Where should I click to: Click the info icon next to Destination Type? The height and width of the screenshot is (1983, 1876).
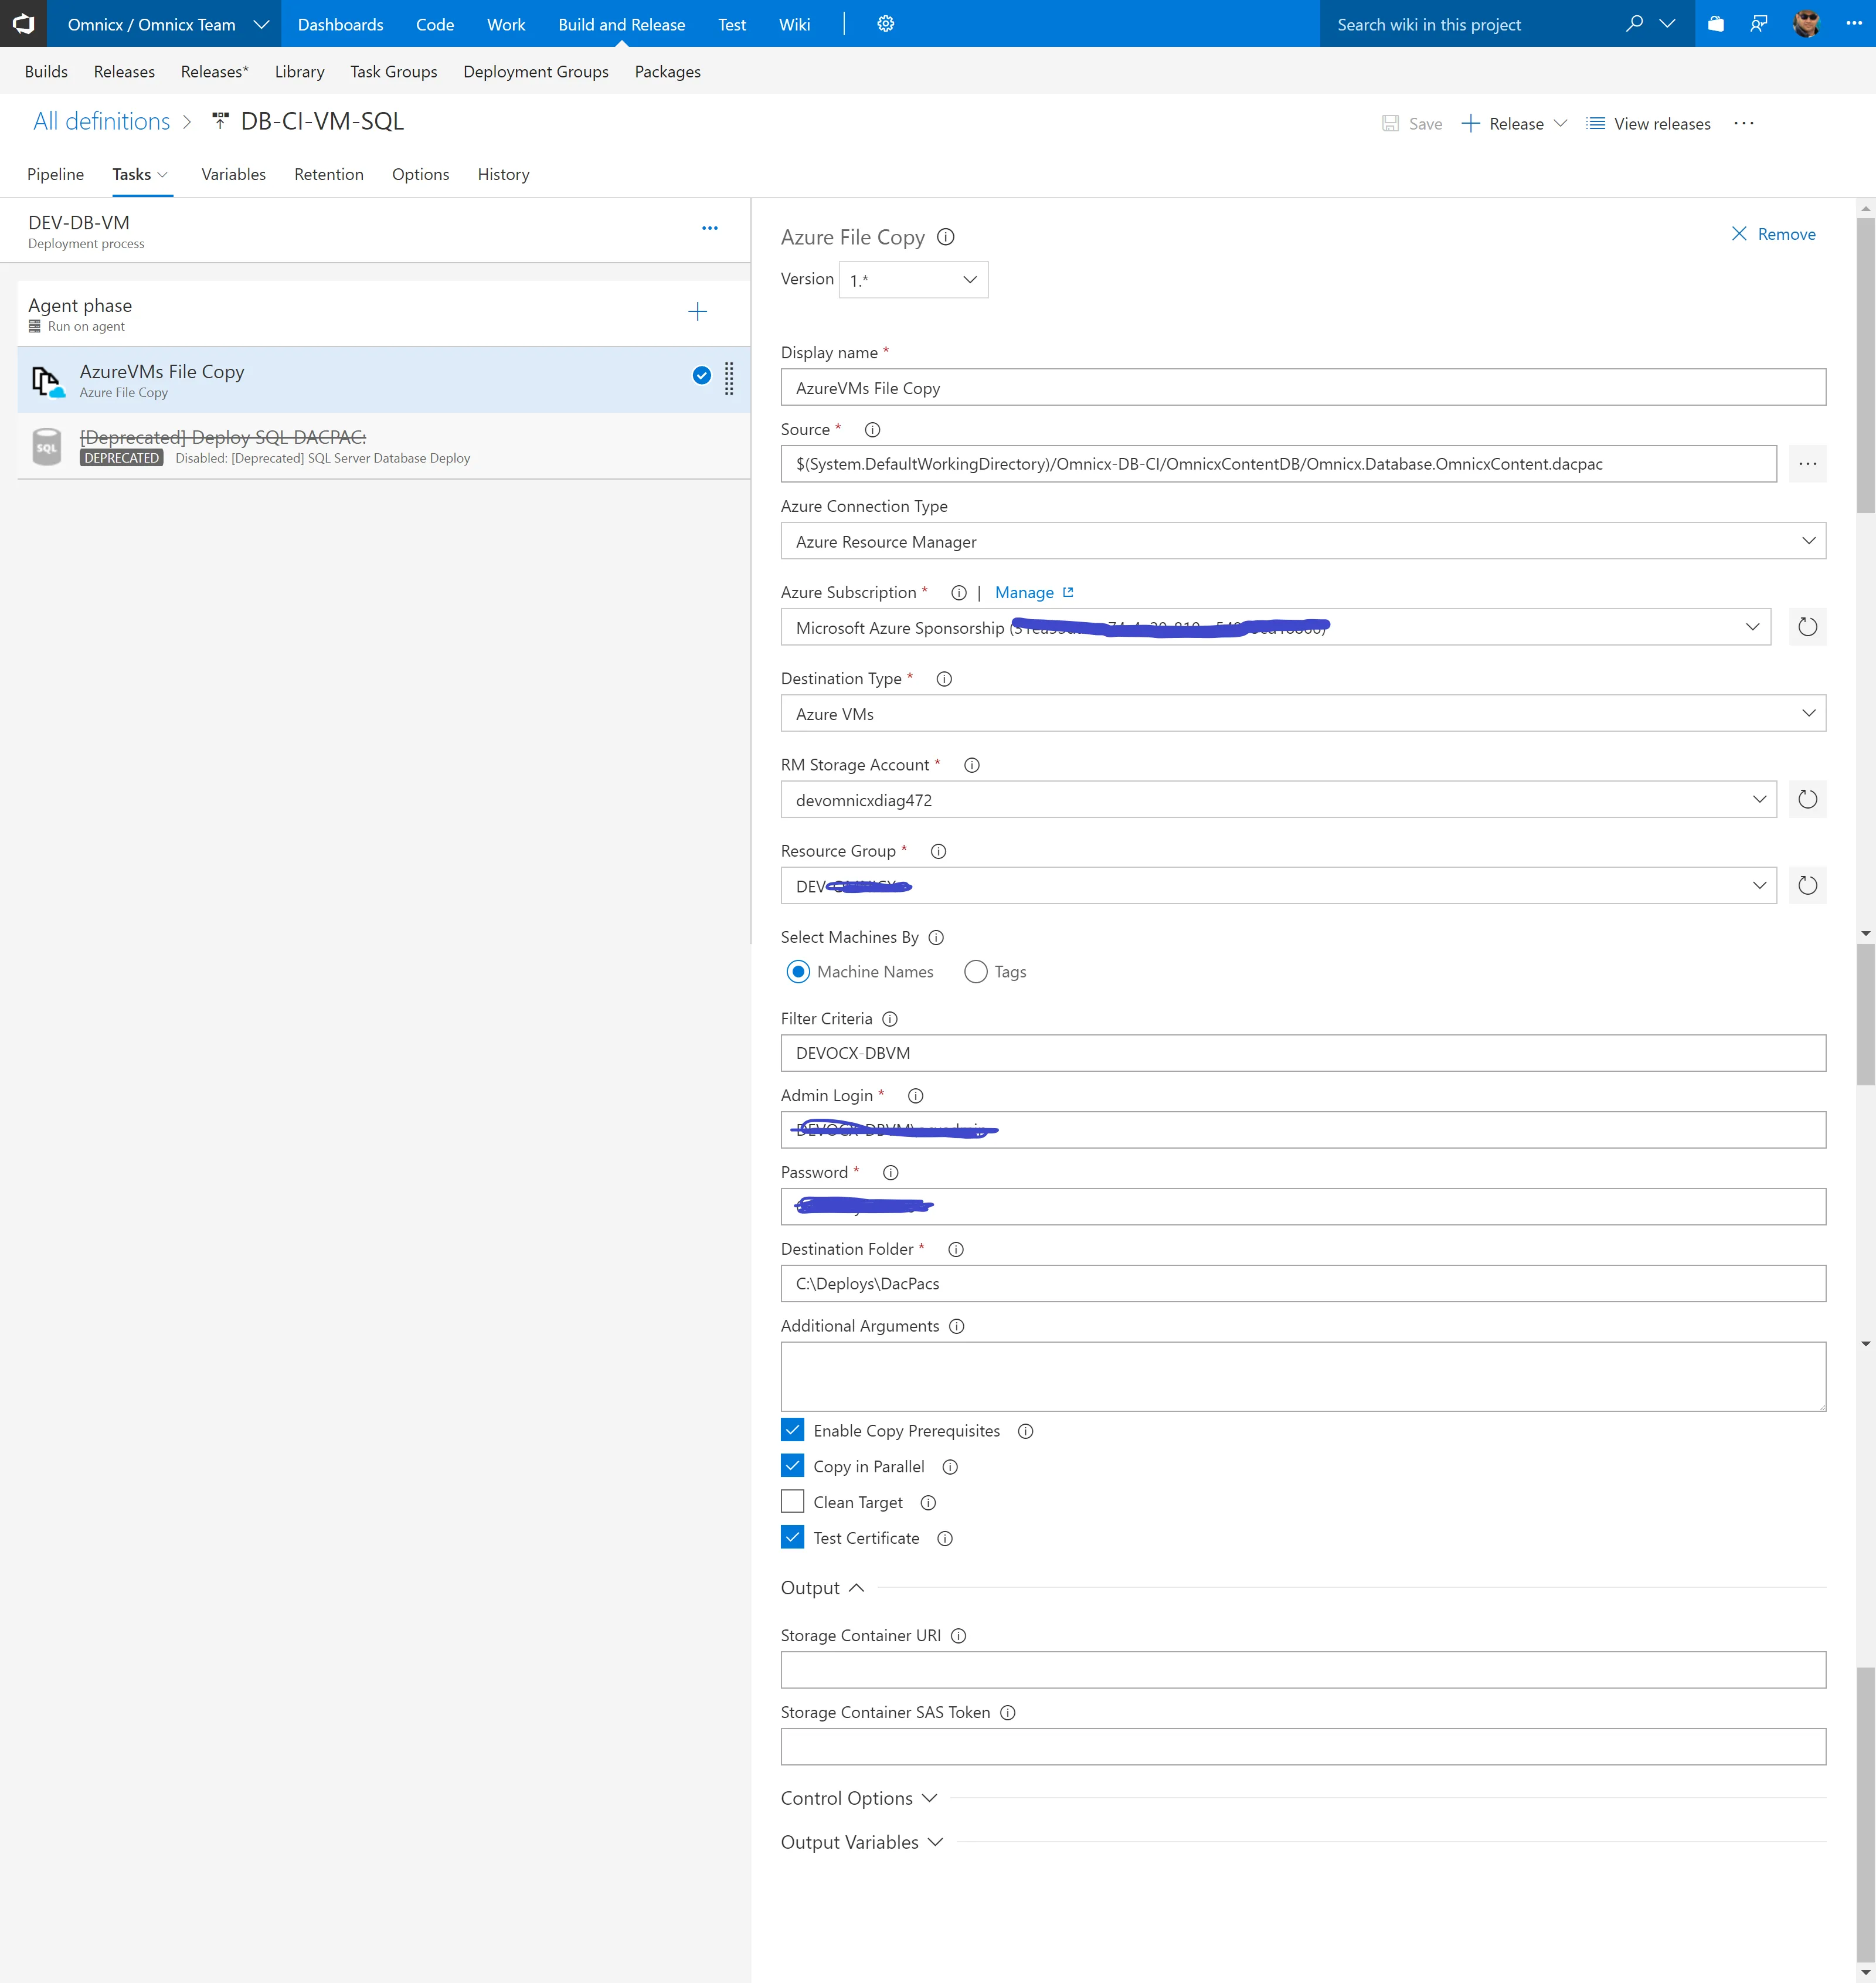click(x=943, y=679)
